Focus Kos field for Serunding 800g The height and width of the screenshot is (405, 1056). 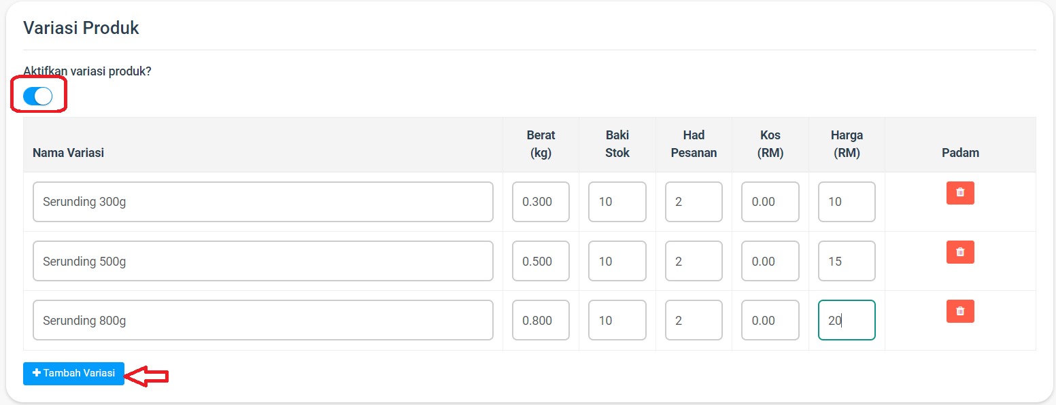coord(770,320)
